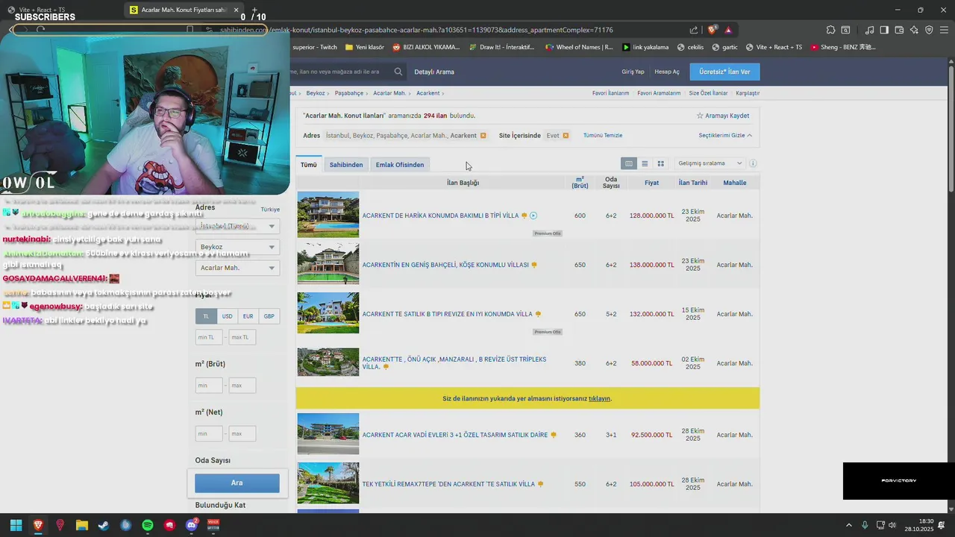The width and height of the screenshot is (955, 537).
Task: Click the Hesap Aç link
Action: coord(667,72)
